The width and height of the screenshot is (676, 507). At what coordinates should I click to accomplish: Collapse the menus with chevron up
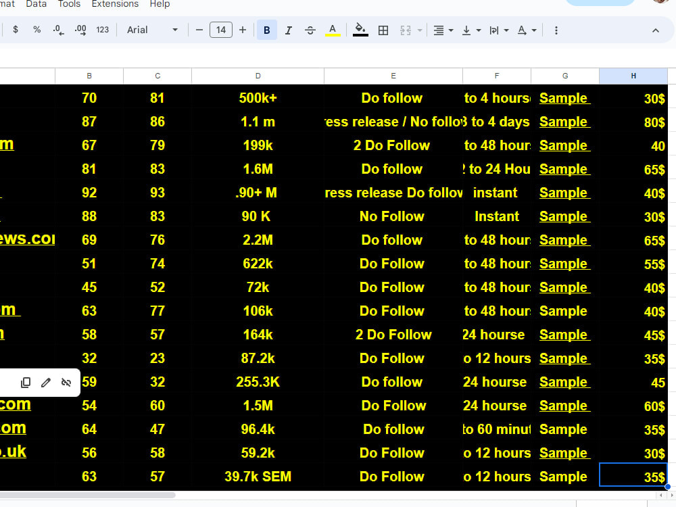tap(655, 30)
